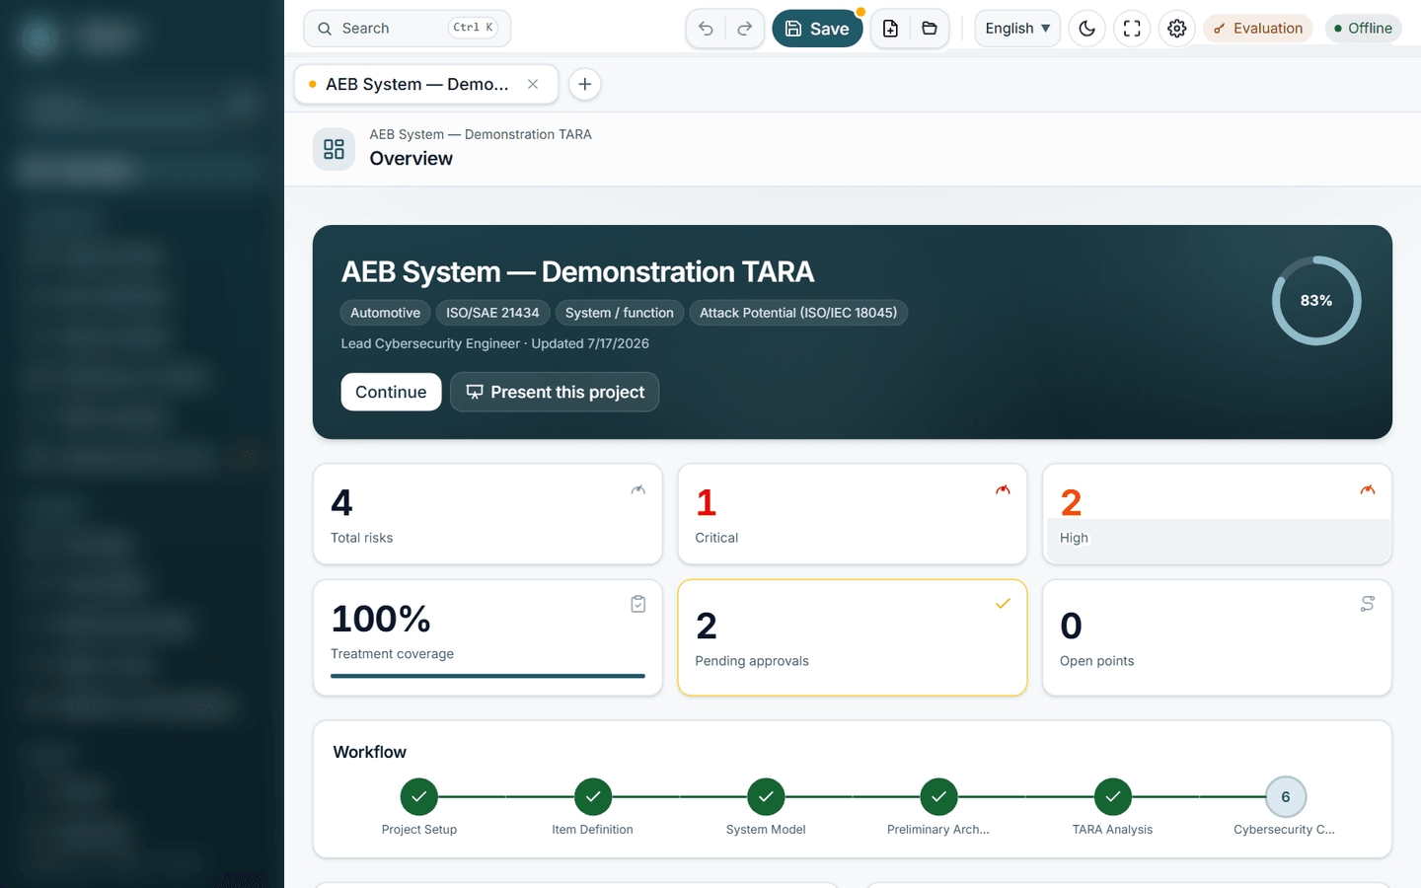Screen dimensions: 1421x888
Task: Click gauge icon on Critical card
Action: [x=1003, y=489]
